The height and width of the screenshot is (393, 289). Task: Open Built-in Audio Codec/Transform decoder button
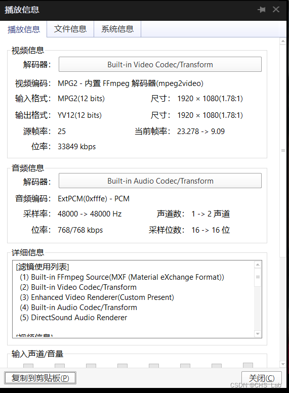point(160,181)
